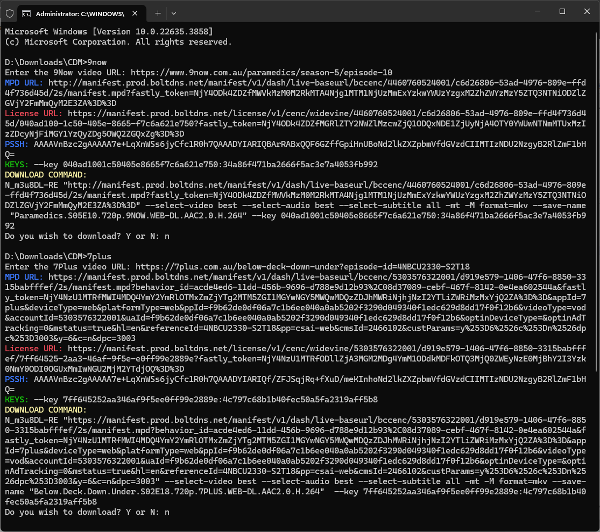Screen dimensions: 600x532
Task: Click the second DOWNLOAD COMMAND heading
Action: click(46, 410)
